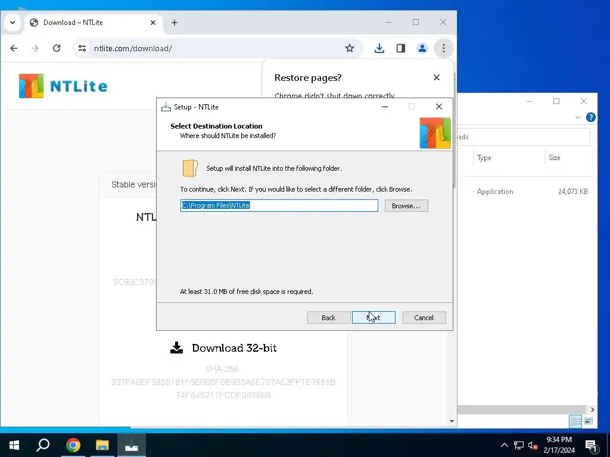This screenshot has width=610, height=457.
Task: Click Download 32-bit link
Action: pos(234,348)
